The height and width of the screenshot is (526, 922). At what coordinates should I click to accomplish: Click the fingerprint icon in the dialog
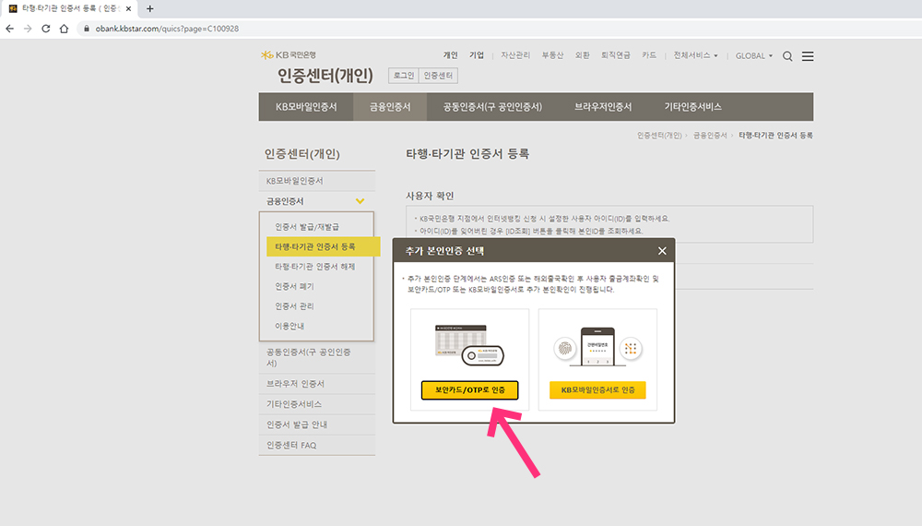[x=564, y=348]
